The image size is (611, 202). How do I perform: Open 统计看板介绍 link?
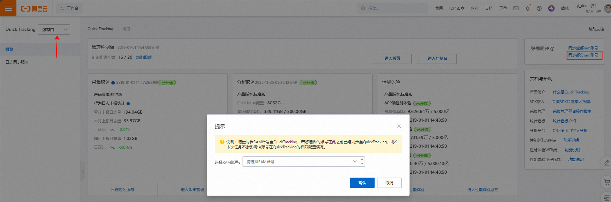[x=565, y=121]
